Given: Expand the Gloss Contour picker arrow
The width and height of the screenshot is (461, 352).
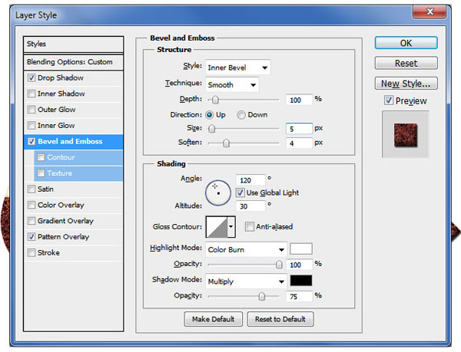Looking at the screenshot, I should click(231, 227).
